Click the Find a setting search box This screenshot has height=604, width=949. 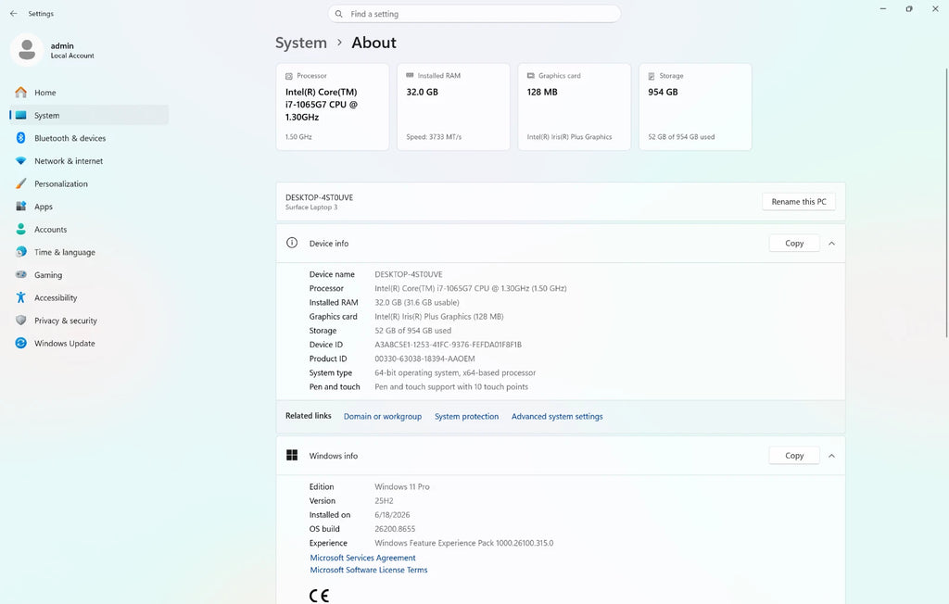click(474, 14)
